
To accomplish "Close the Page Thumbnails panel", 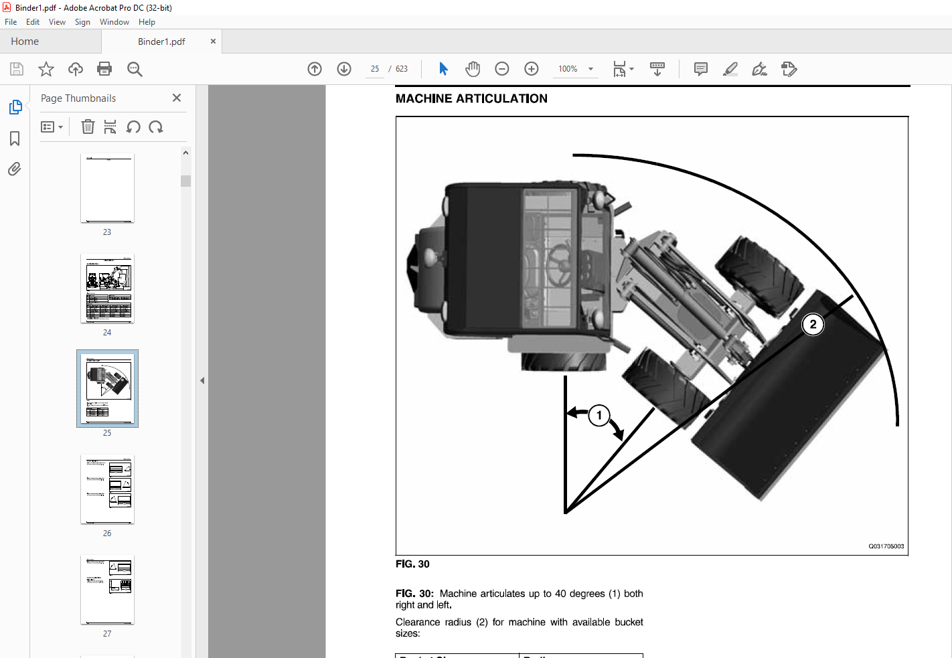I will [177, 98].
